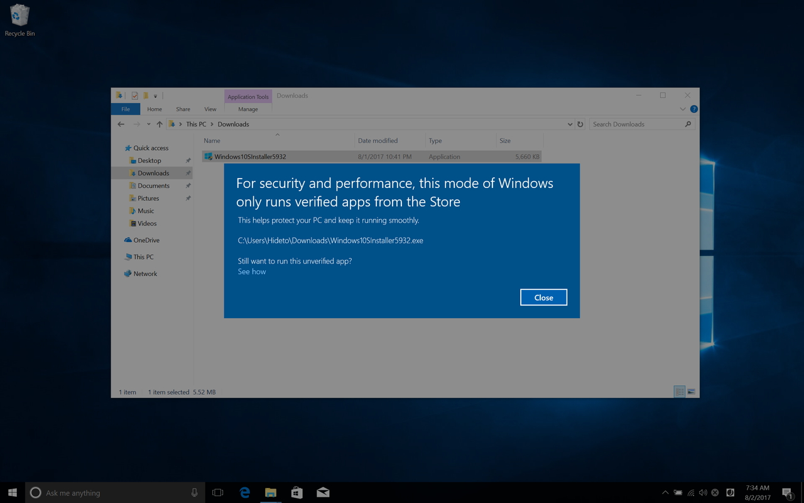Screen dimensions: 804x503
Task: Open the Mail app on the taskbar
Action: (x=323, y=493)
